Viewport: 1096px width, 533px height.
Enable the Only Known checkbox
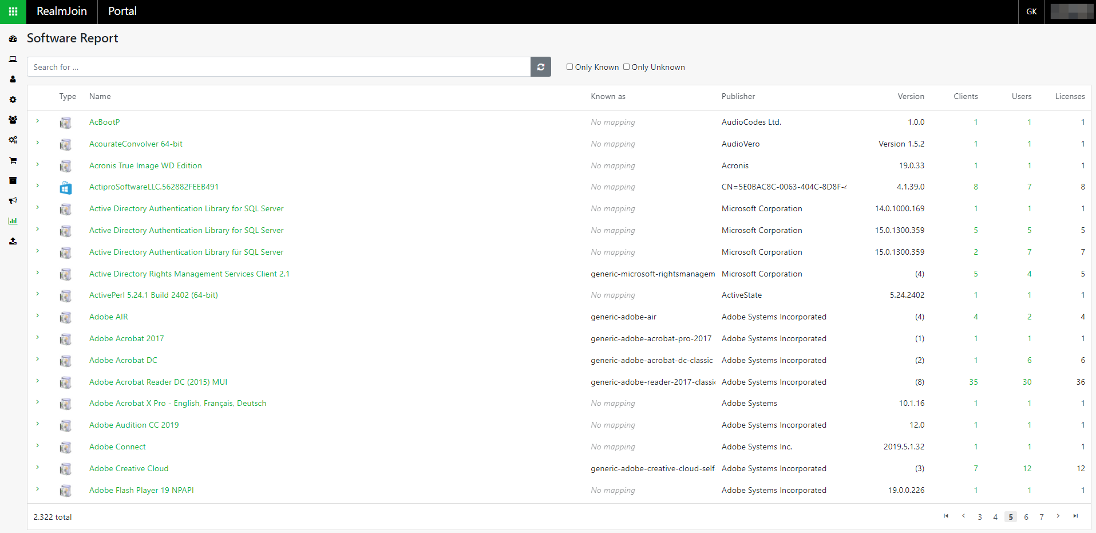(x=569, y=67)
